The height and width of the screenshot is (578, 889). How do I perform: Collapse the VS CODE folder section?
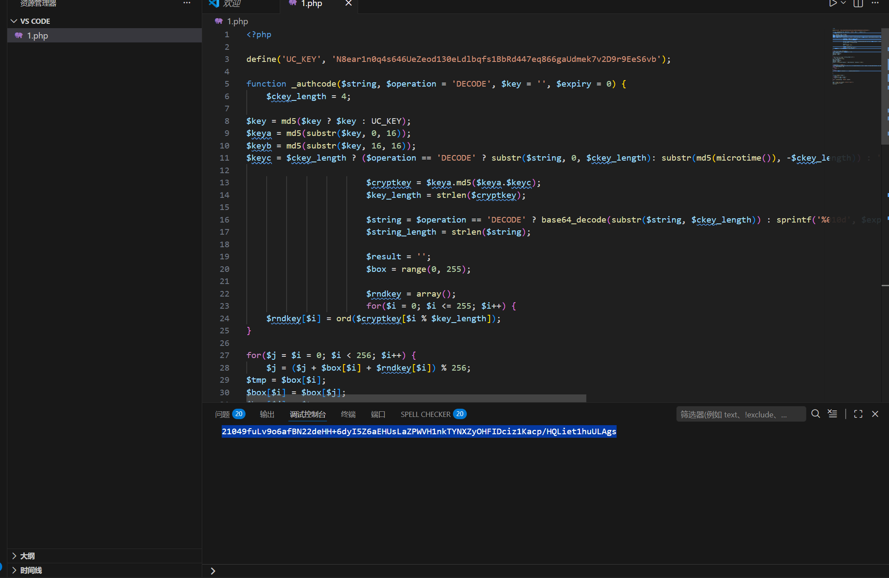14,21
